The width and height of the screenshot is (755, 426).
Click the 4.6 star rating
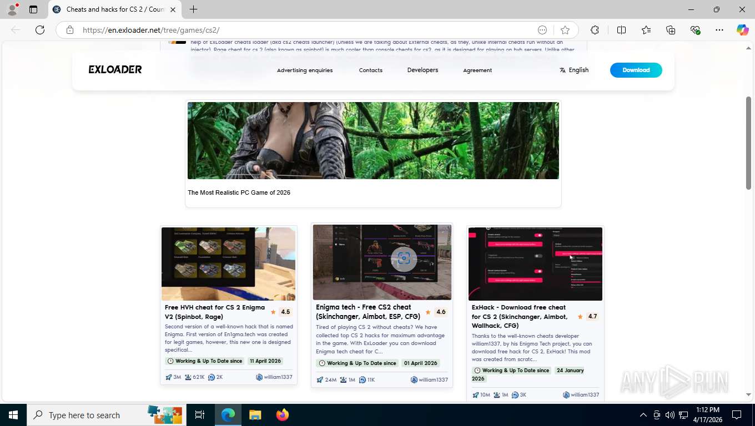point(436,312)
